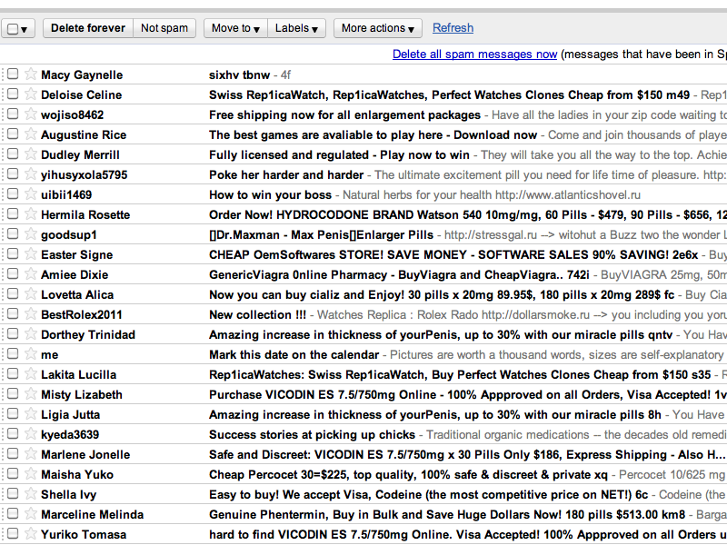Open the 'sixhv tbnw' email
727x545 pixels.
coord(239,74)
